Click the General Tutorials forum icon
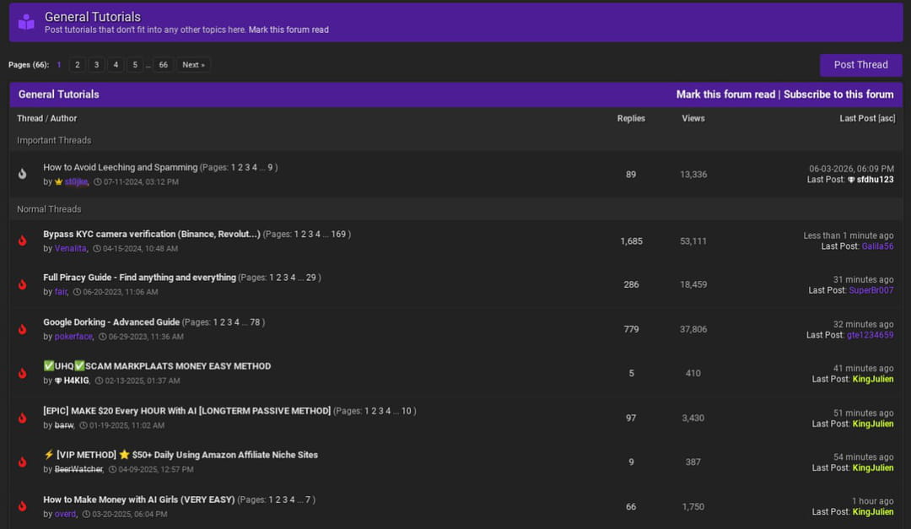Image resolution: width=911 pixels, height=529 pixels. [26, 22]
